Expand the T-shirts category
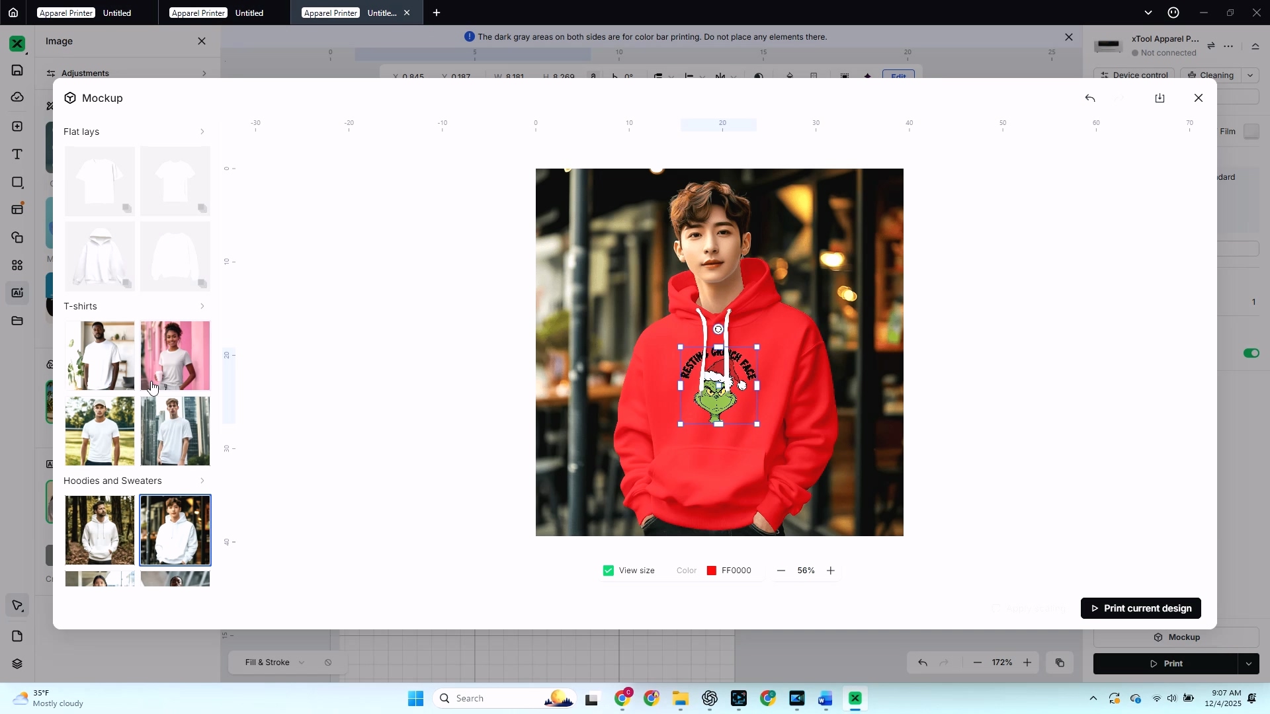The image size is (1270, 714). [x=202, y=305]
